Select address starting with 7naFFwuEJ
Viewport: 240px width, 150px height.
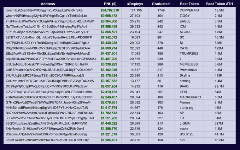click(50, 21)
